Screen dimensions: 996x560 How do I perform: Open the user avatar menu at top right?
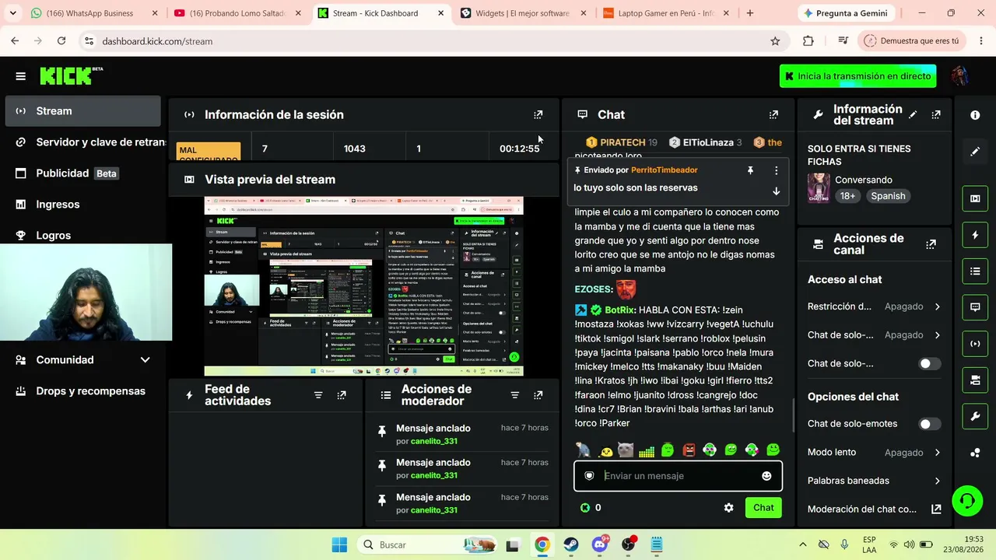pos(960,76)
